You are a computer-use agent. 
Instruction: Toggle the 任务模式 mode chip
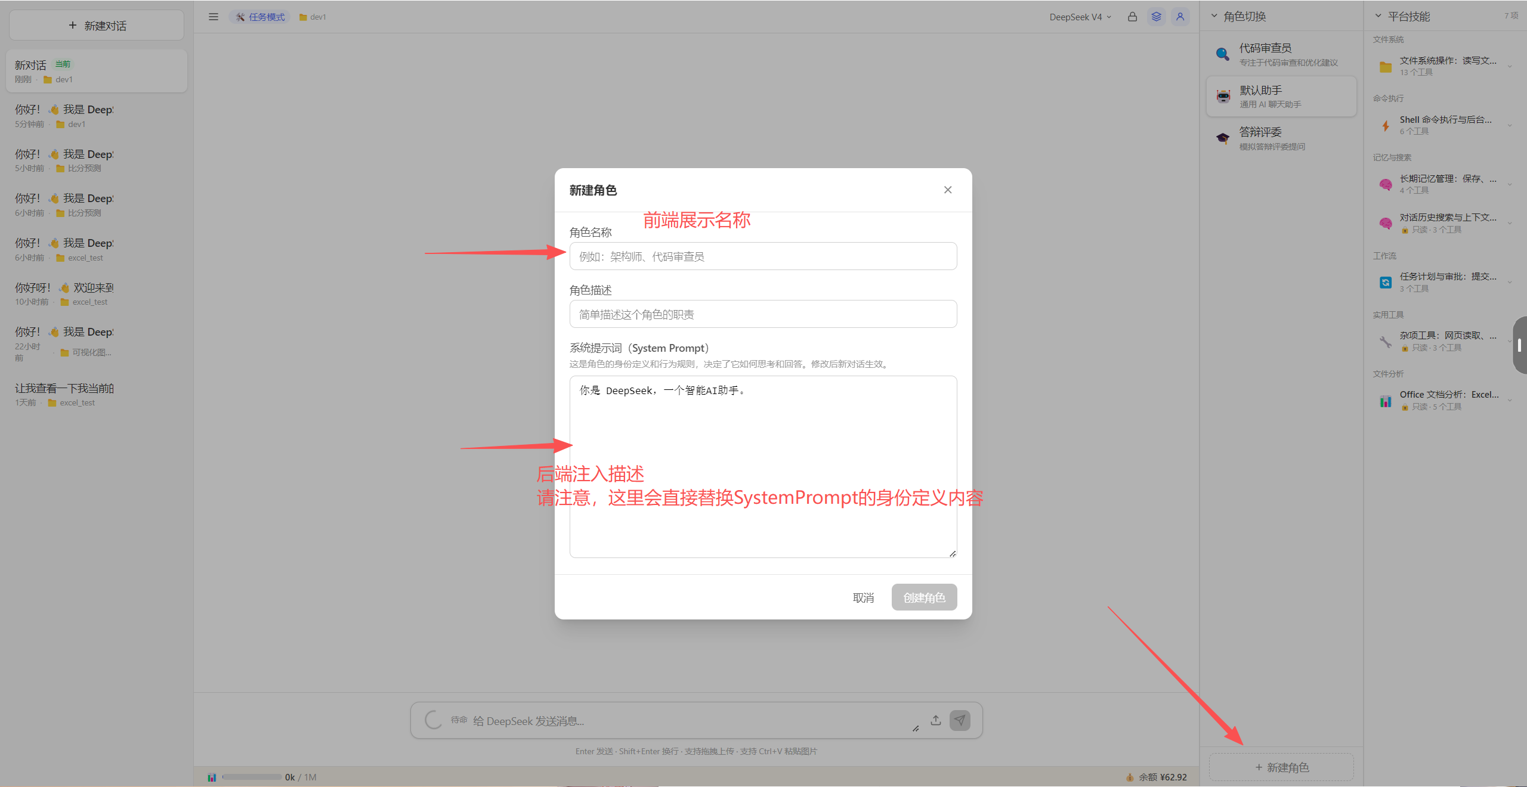pyautogui.click(x=260, y=17)
